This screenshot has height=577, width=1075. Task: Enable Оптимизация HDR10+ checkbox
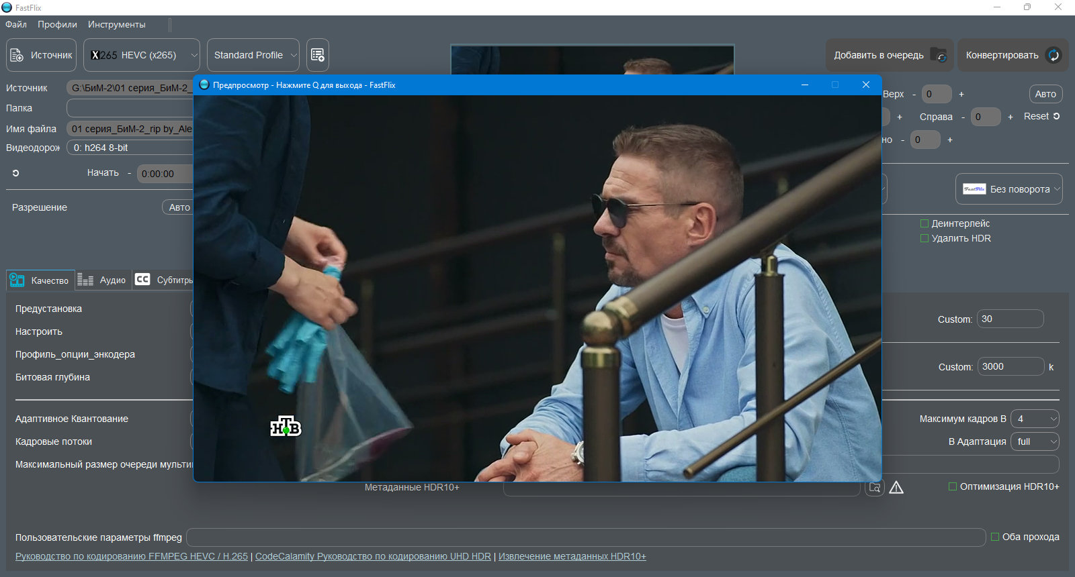[952, 486]
